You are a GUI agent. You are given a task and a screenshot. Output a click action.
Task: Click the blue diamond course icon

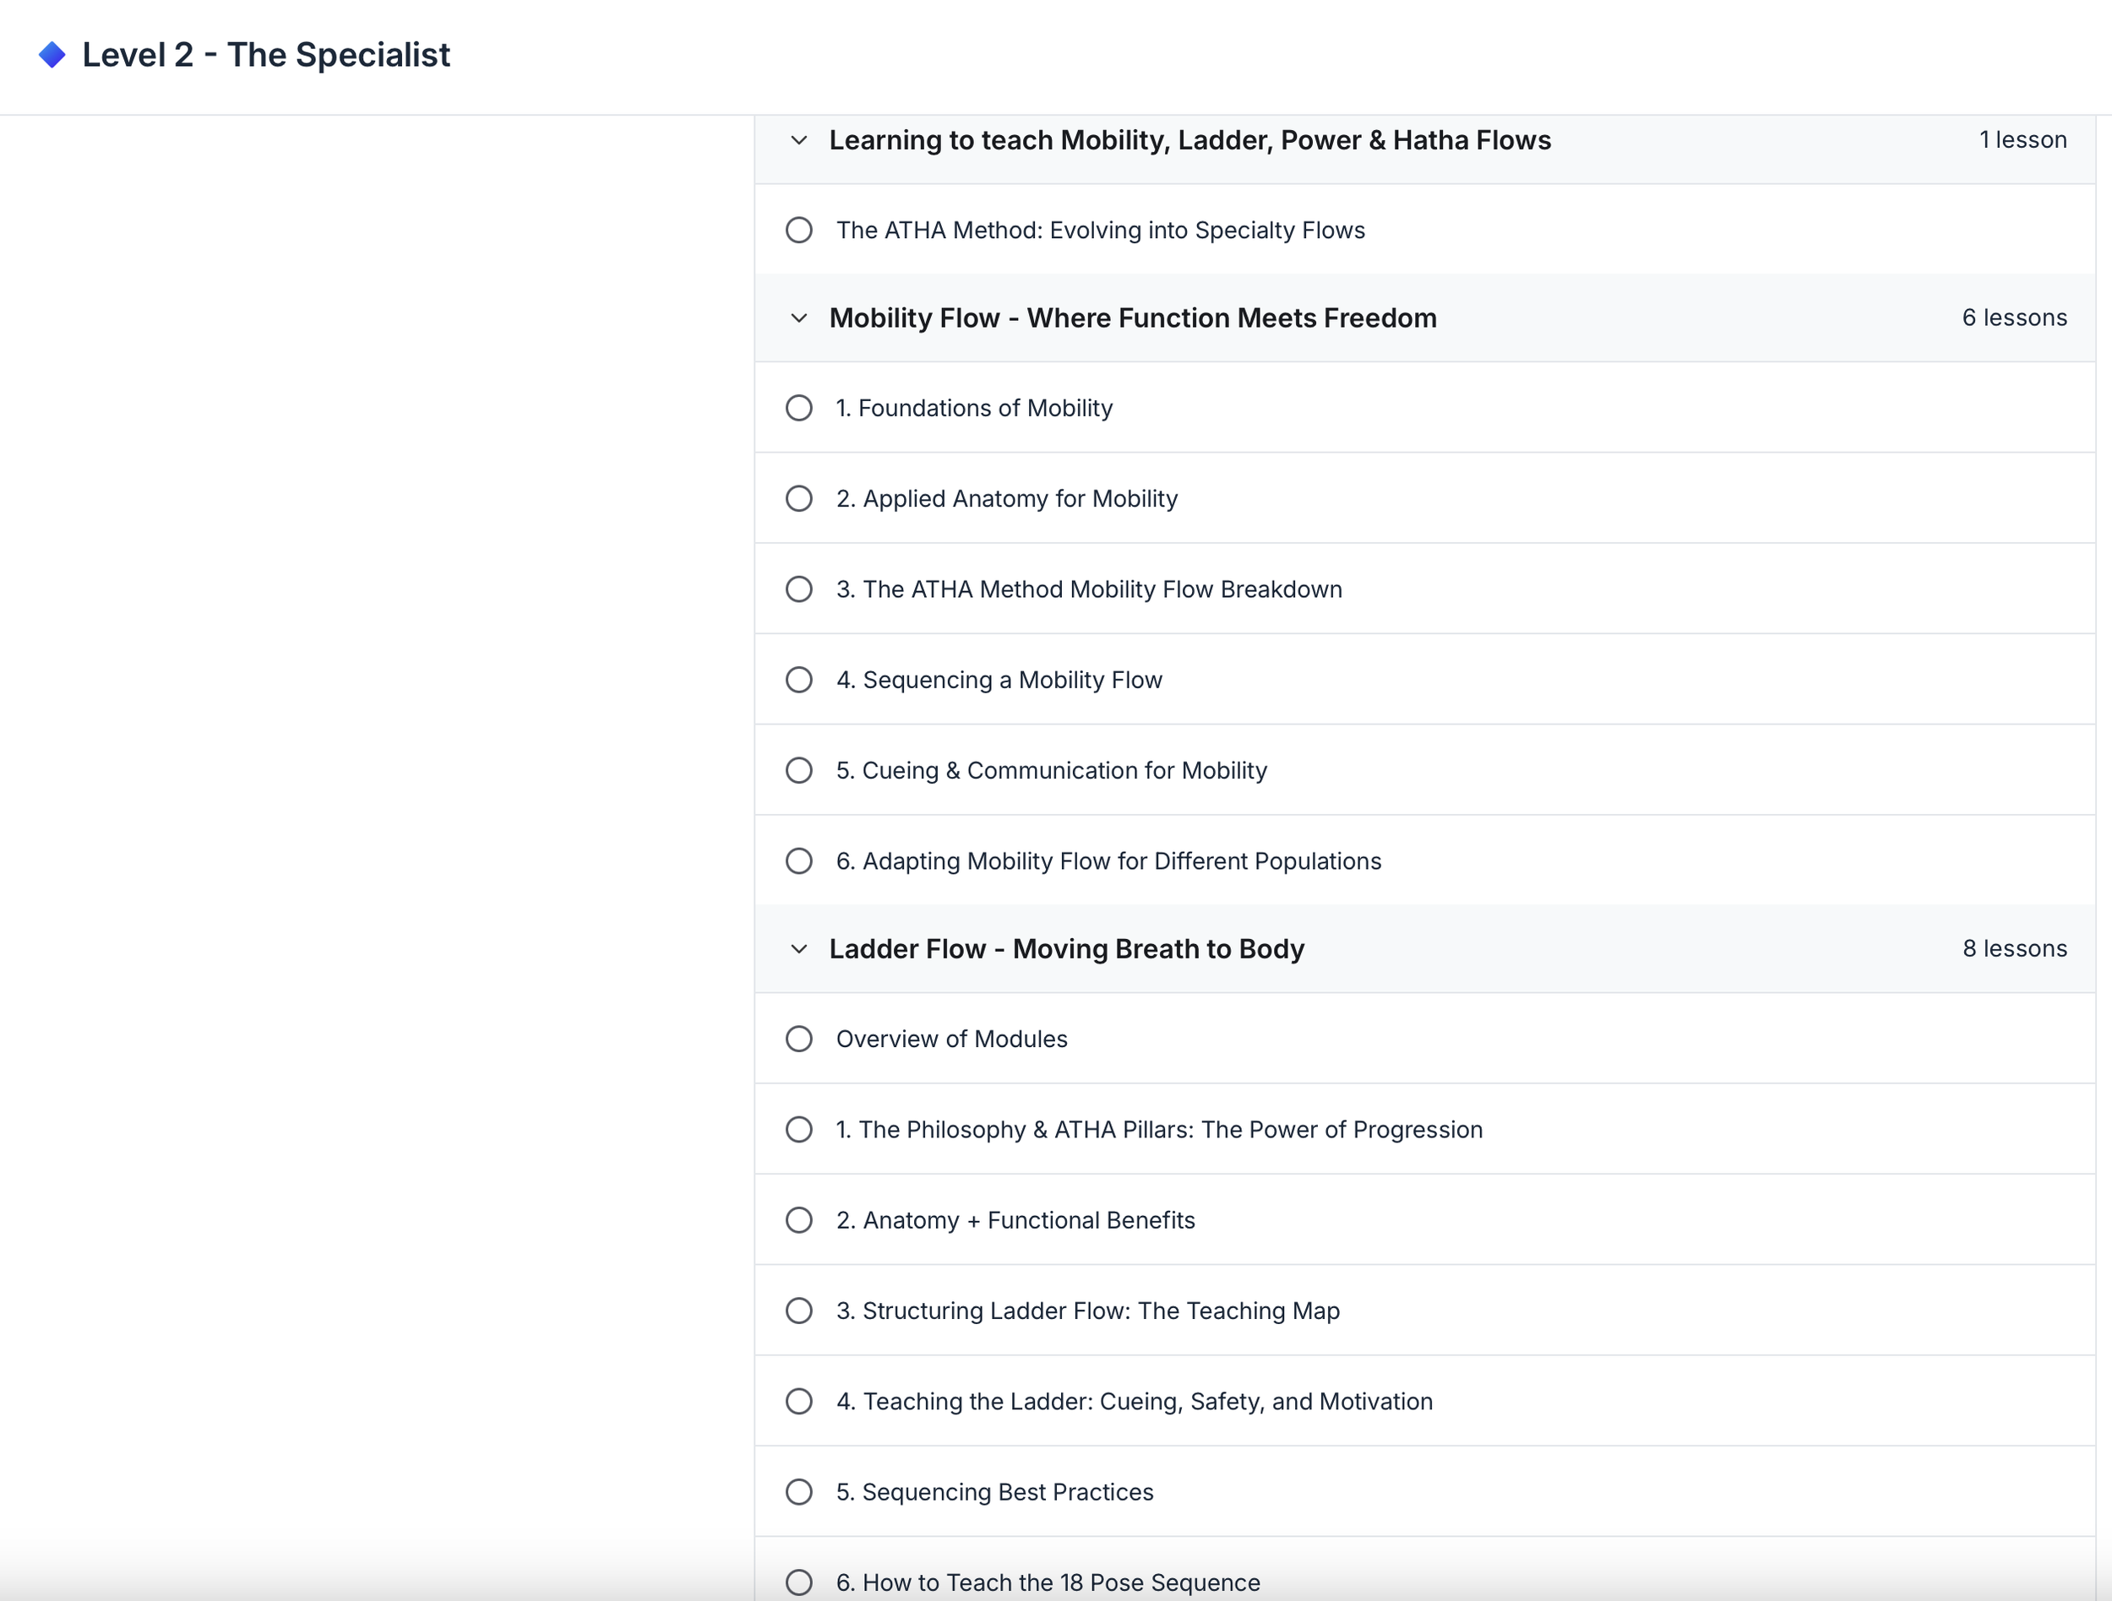pos(52,56)
